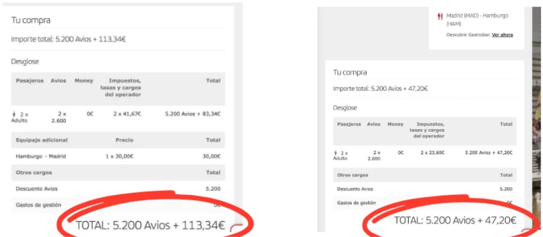Select the 'Hamburgo - Madrid' baggage row
Viewport: 543px width, 237px height.
click(x=118, y=156)
